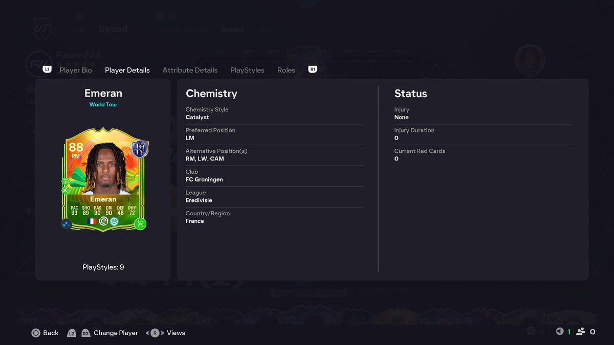Click the R2 trigger icon

[x=85, y=333]
